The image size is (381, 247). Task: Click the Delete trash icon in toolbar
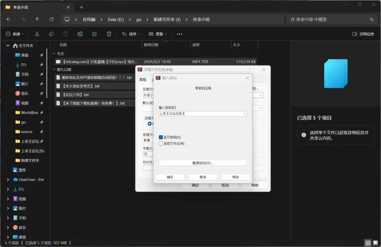(x=109, y=34)
